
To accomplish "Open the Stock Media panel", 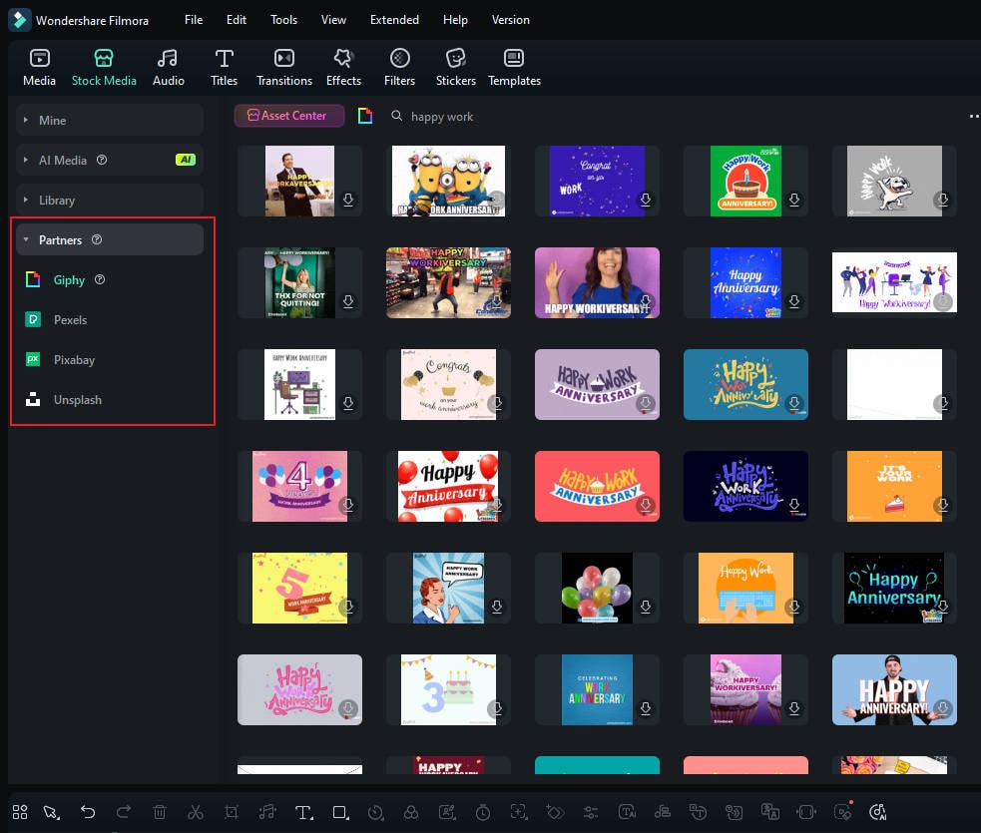I will [104, 67].
